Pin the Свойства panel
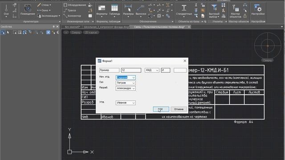 [x=53, y=27]
